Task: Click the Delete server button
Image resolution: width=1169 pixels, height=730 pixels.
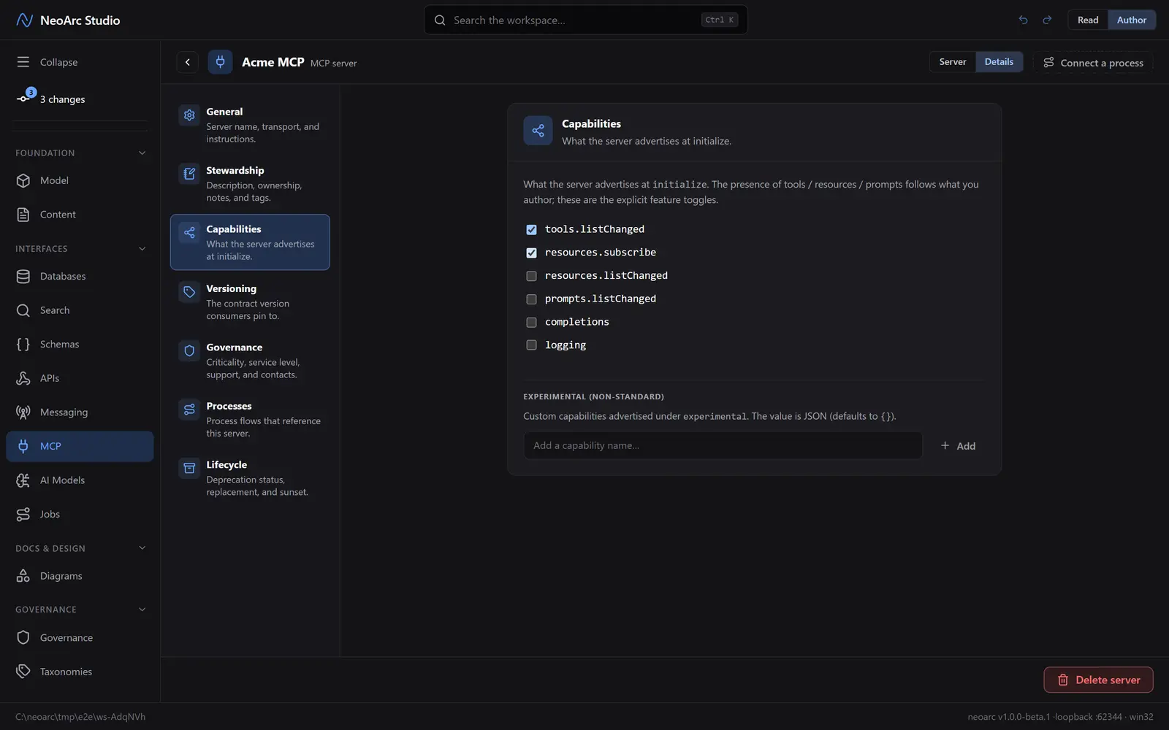Action: coord(1098,680)
